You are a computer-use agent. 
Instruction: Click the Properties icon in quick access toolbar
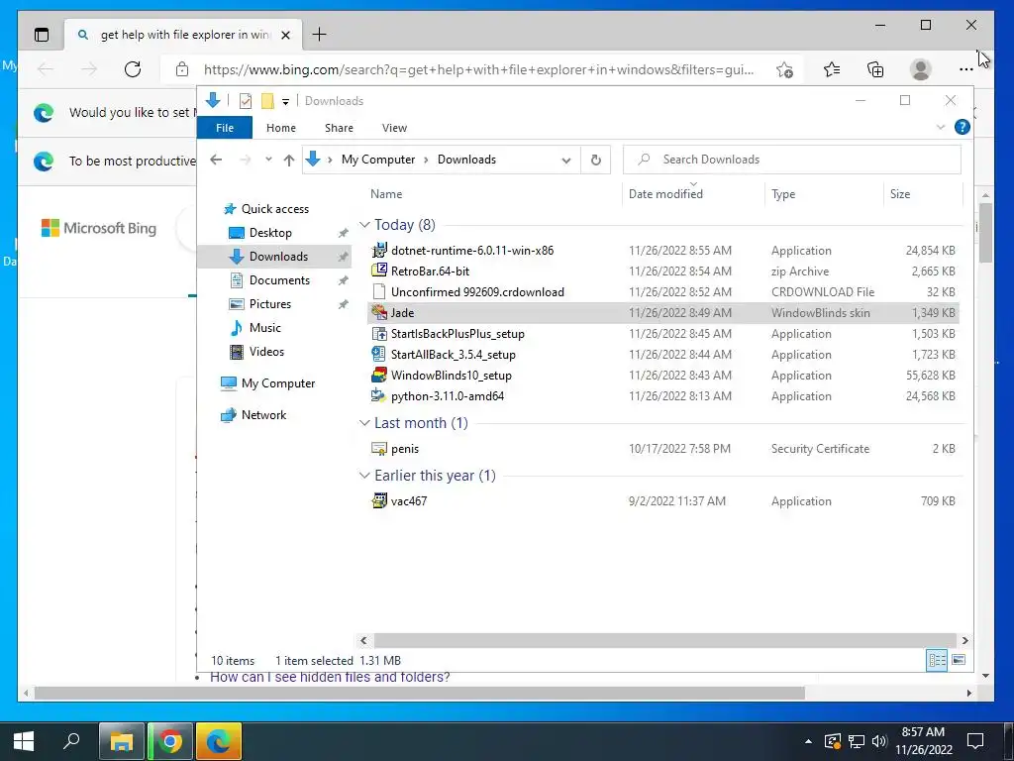246,101
